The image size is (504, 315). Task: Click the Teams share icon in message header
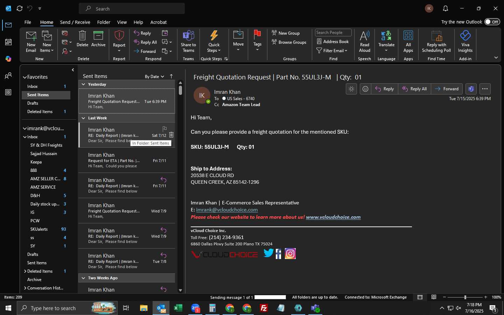tap(471, 89)
